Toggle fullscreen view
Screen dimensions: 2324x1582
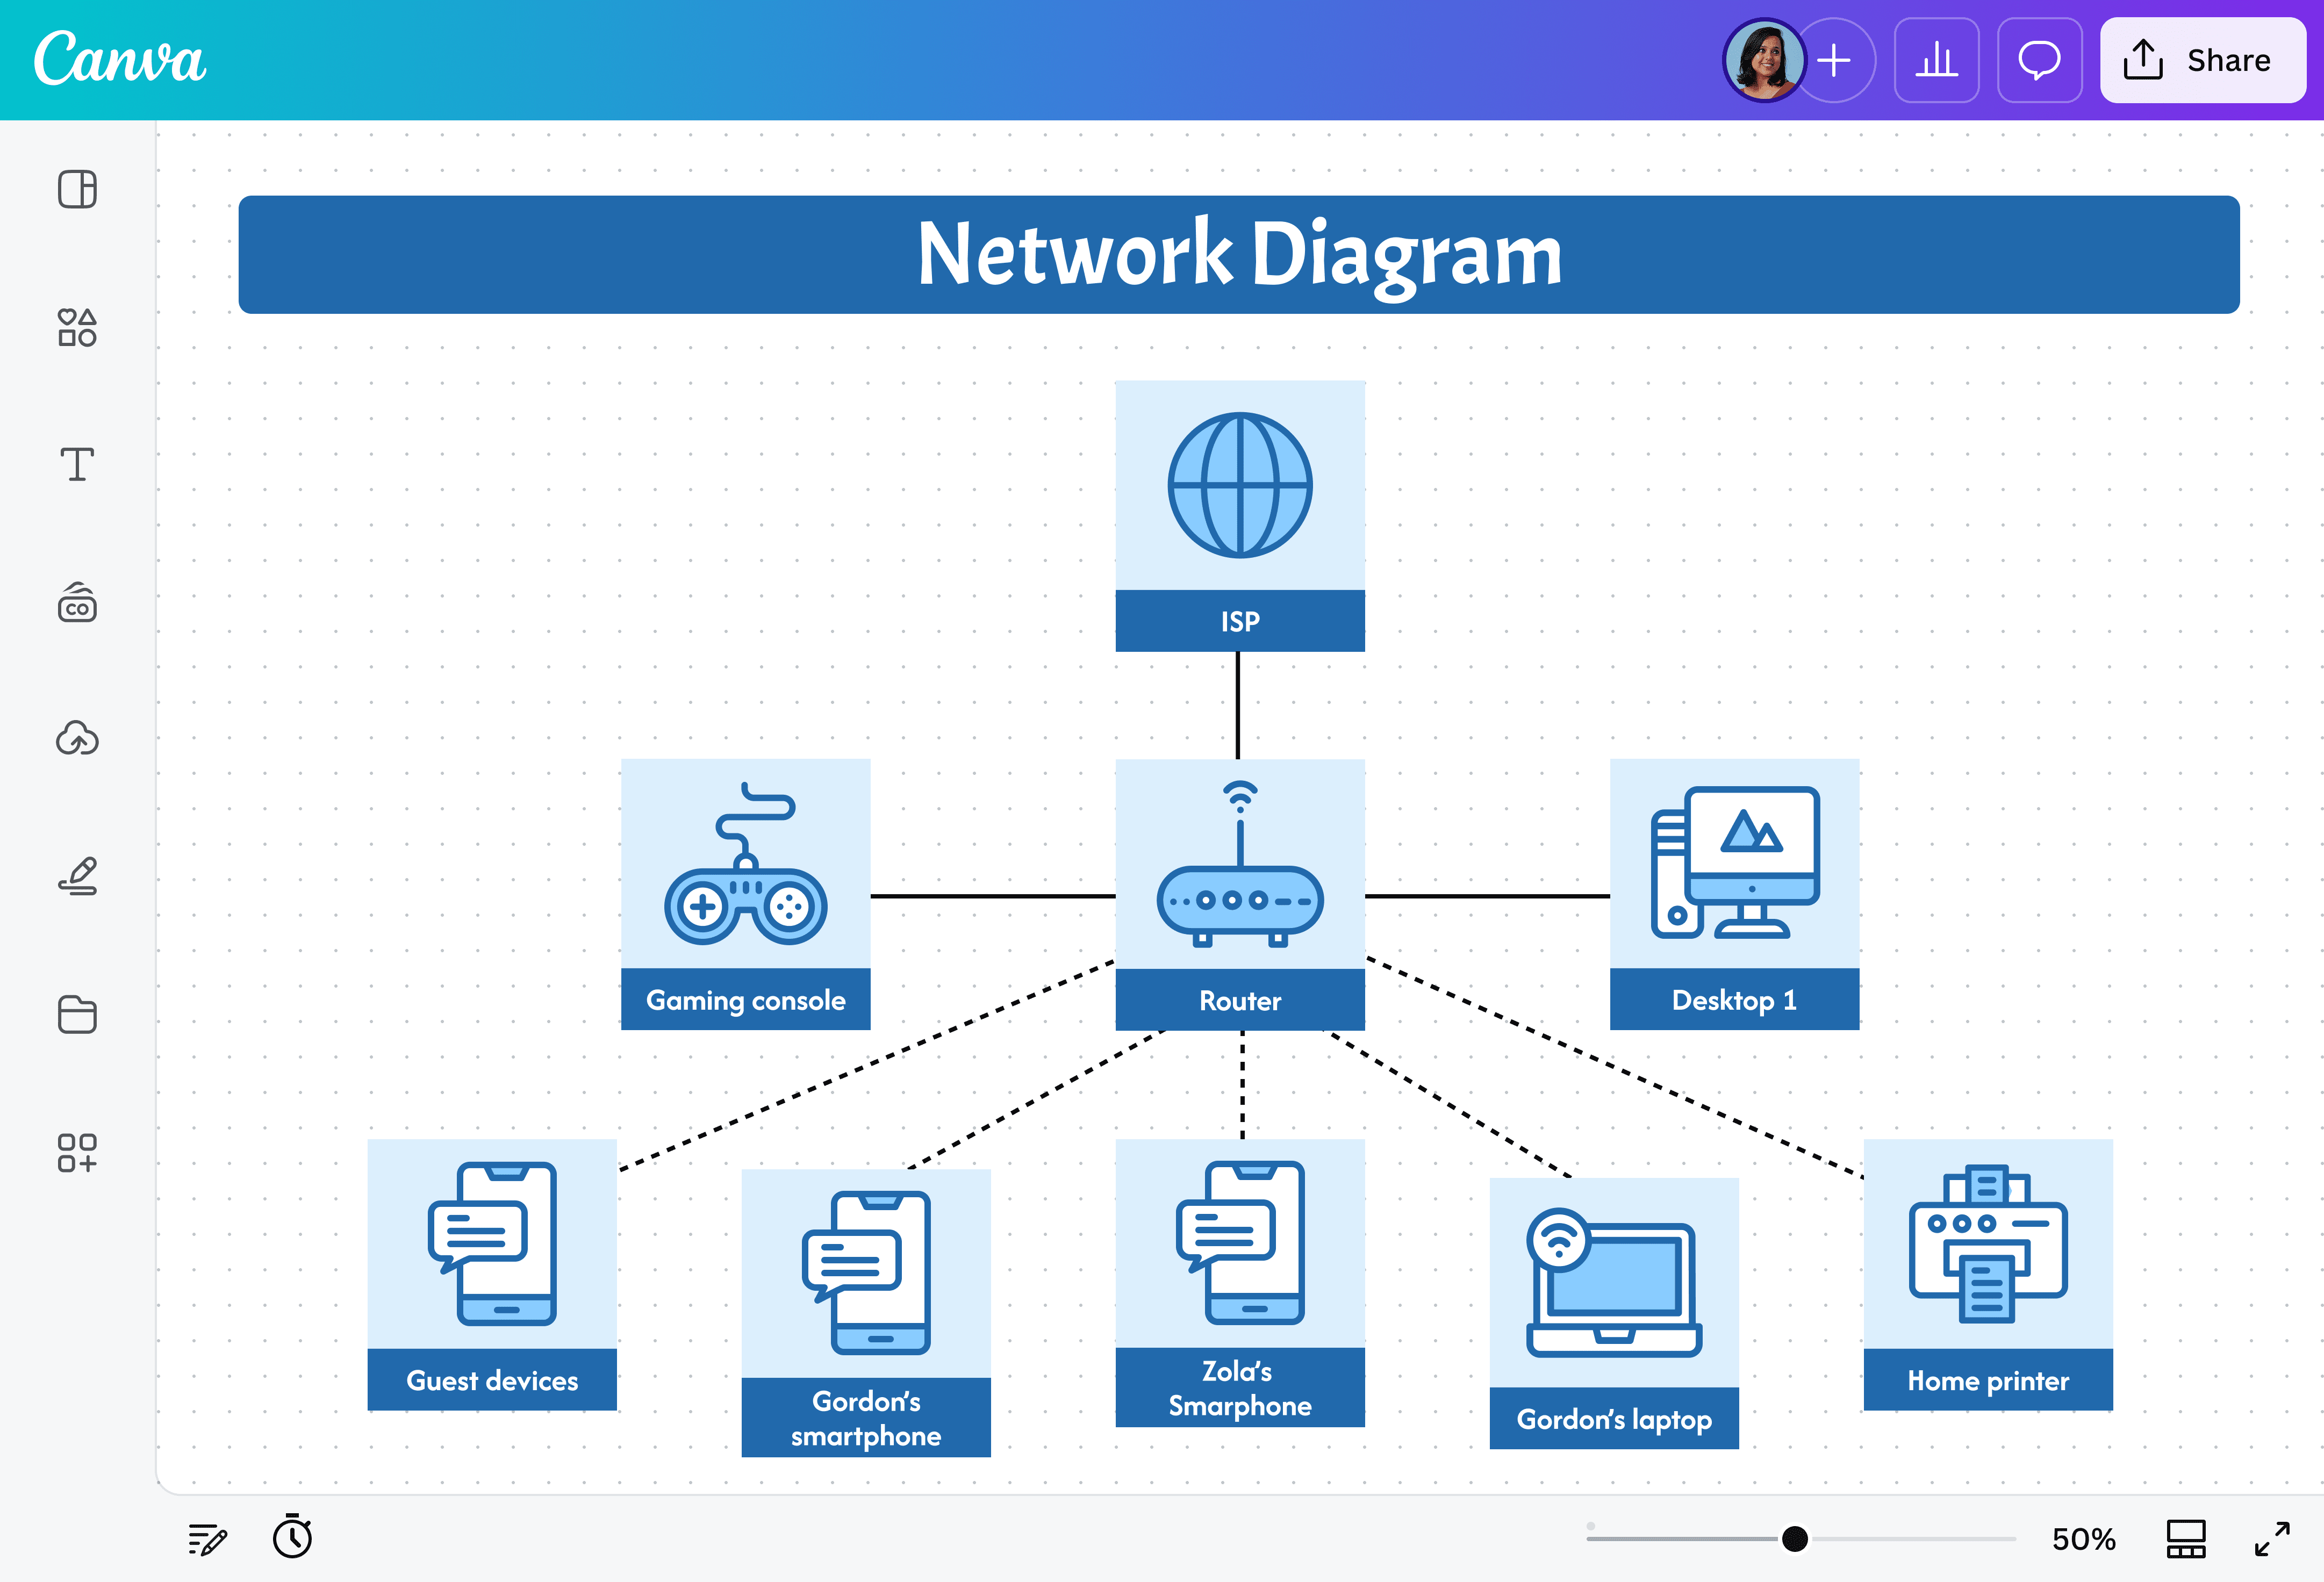click(2274, 1538)
